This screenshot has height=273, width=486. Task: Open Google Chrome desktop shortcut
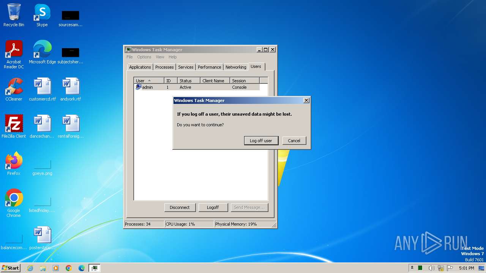(x=14, y=203)
